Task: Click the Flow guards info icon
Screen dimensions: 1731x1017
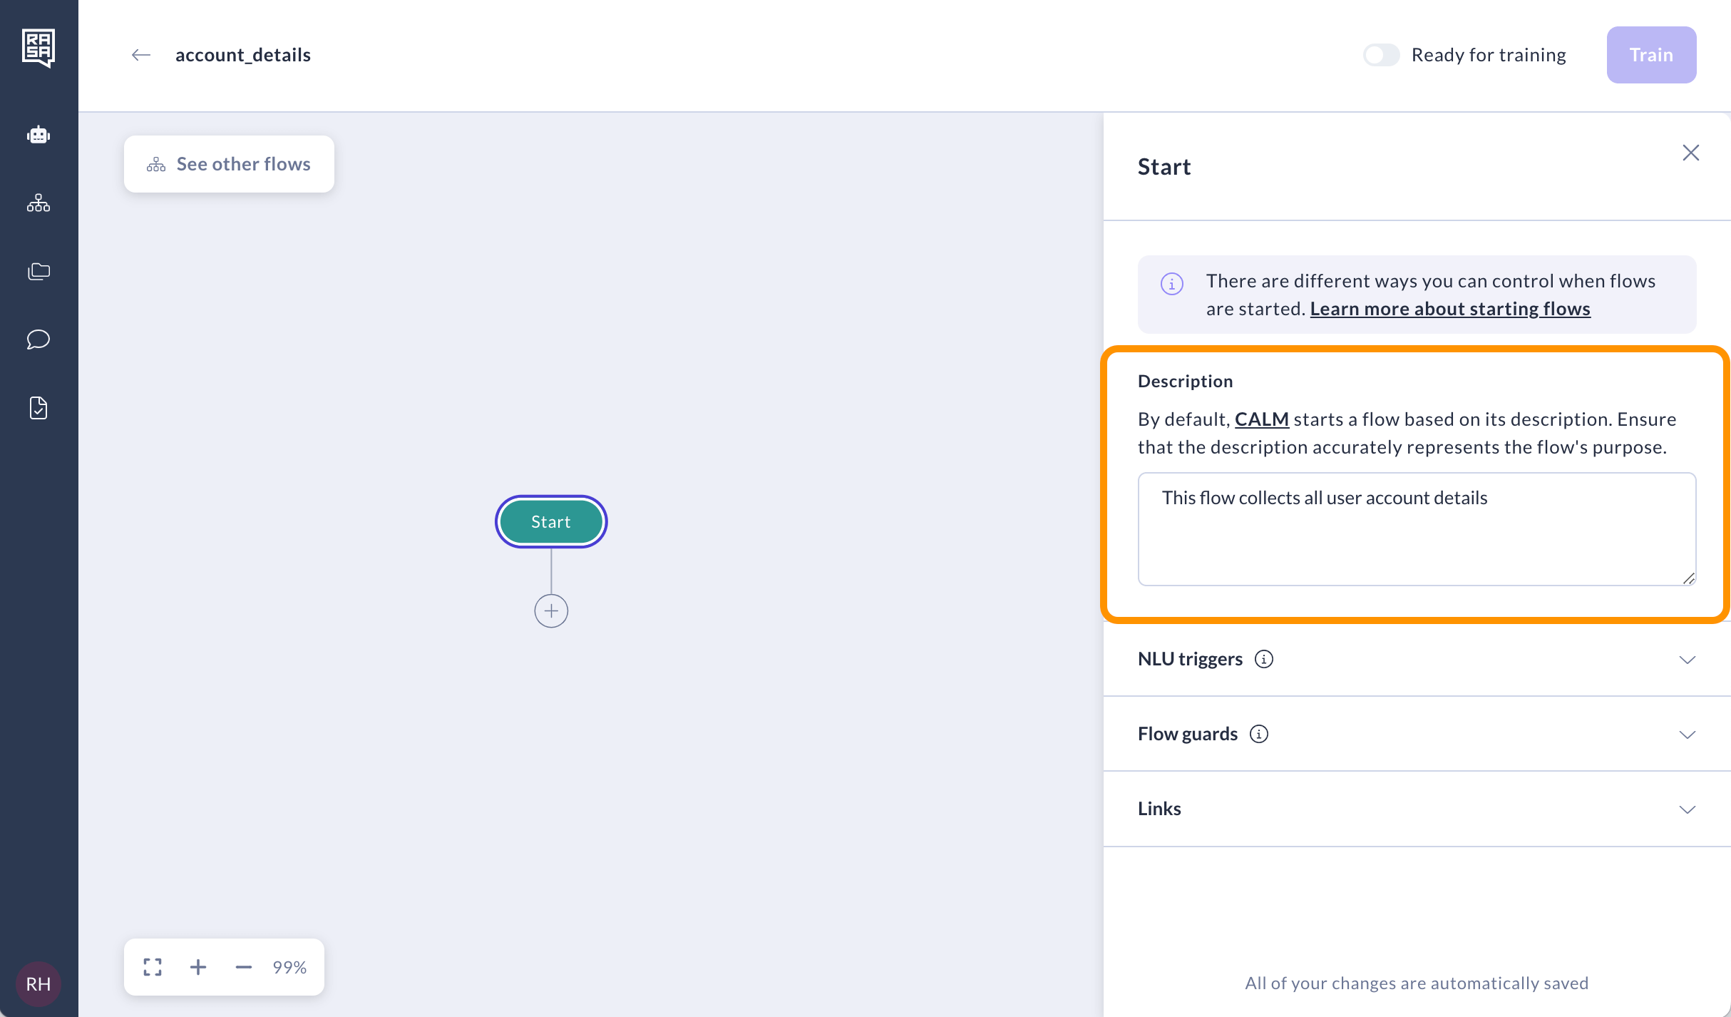Action: coord(1259,734)
